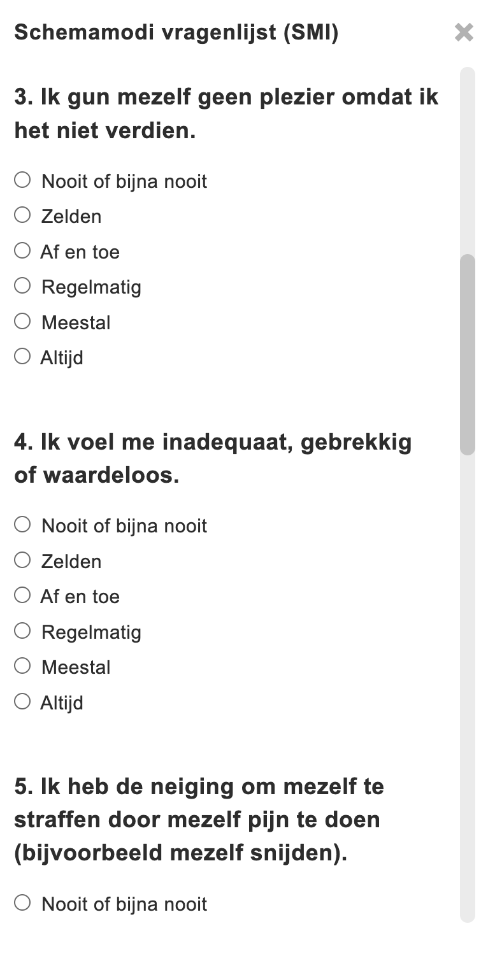Choose 'Meestal' for question 3

tap(22, 322)
